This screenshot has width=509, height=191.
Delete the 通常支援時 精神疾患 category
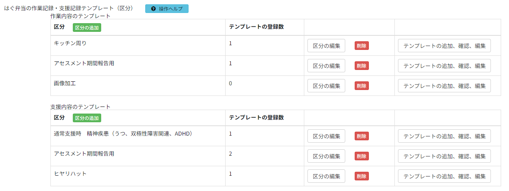pos(361,136)
